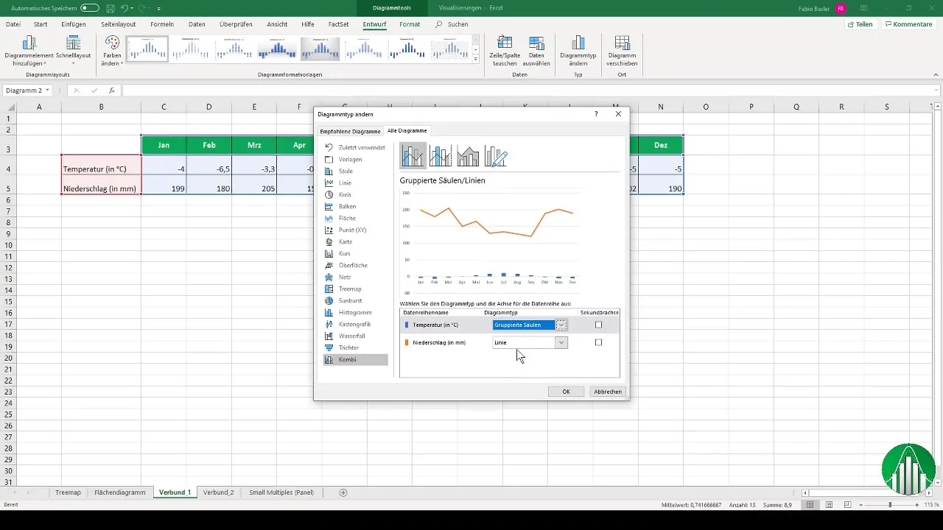
Task: Choose the custom combination subtype icon
Action: pos(497,155)
